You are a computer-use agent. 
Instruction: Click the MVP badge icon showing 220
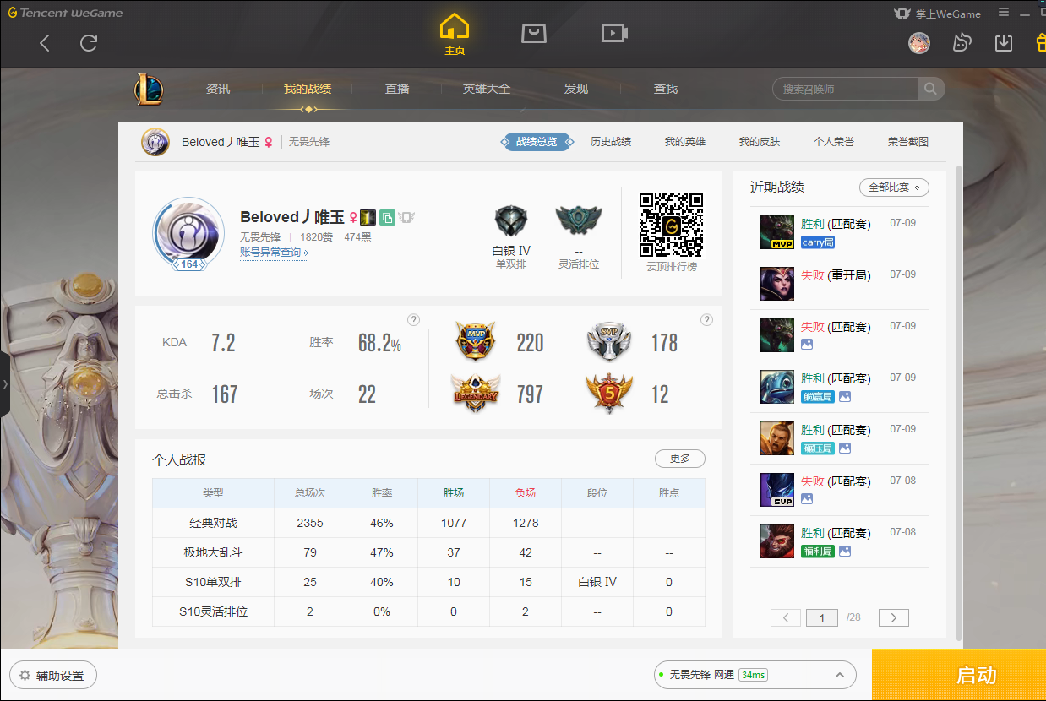tap(475, 342)
